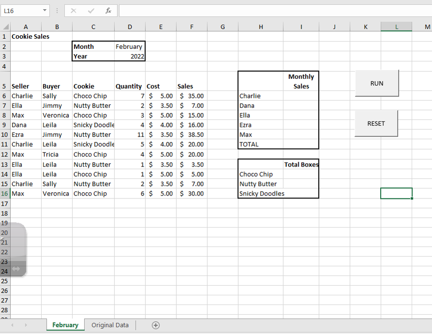Select the $38.50 sales cell
The height and width of the screenshot is (334, 432).
(x=192, y=135)
